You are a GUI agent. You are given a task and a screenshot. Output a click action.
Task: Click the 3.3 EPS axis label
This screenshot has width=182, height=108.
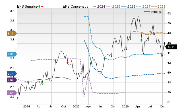pyautogui.click(x=12, y=21)
